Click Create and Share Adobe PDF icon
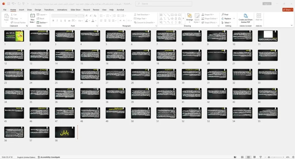The height and width of the screenshot is (159, 295). point(245,16)
